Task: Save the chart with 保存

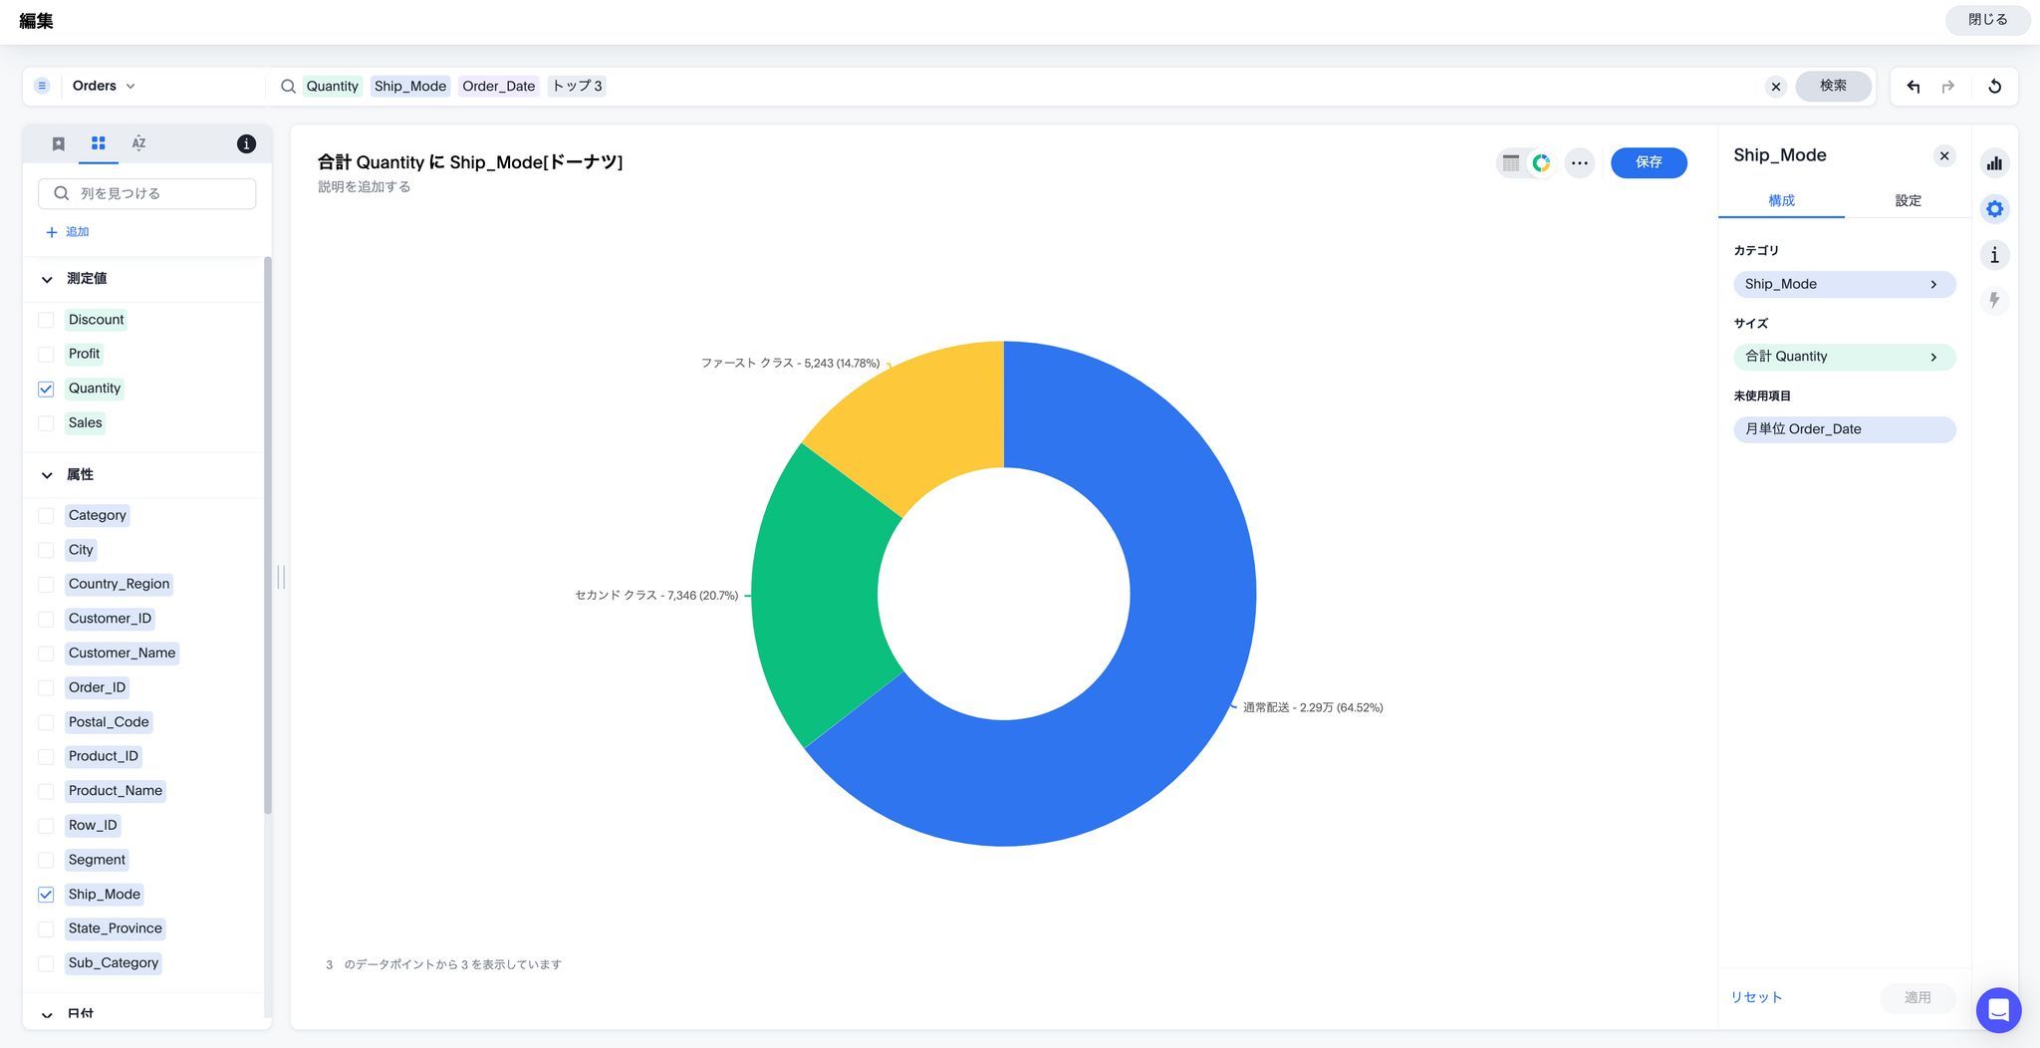Action: click(1649, 162)
